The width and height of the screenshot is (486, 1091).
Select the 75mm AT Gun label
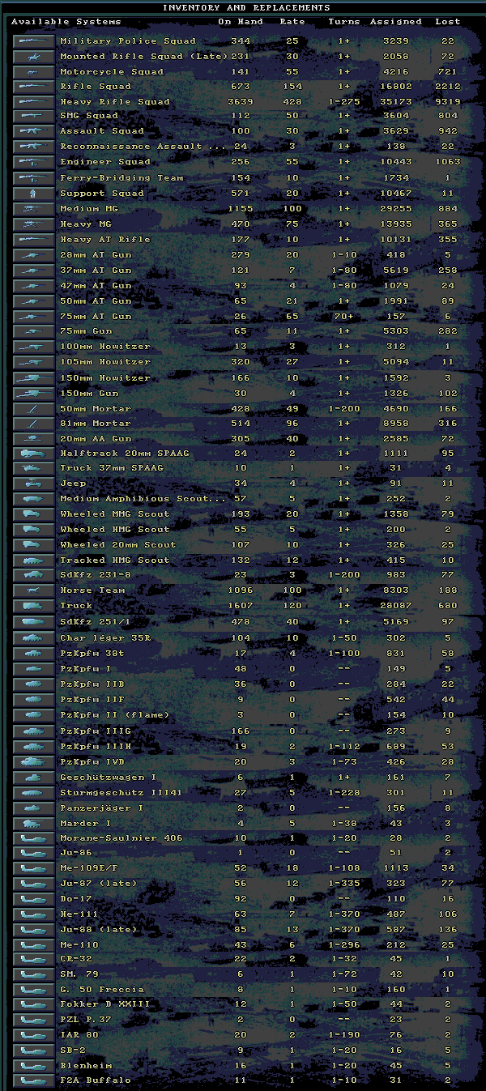96,316
